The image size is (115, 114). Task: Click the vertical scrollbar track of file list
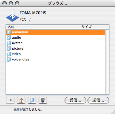107,62
